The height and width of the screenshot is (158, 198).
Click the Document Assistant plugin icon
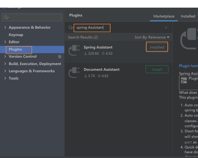pyautogui.click(x=74, y=72)
